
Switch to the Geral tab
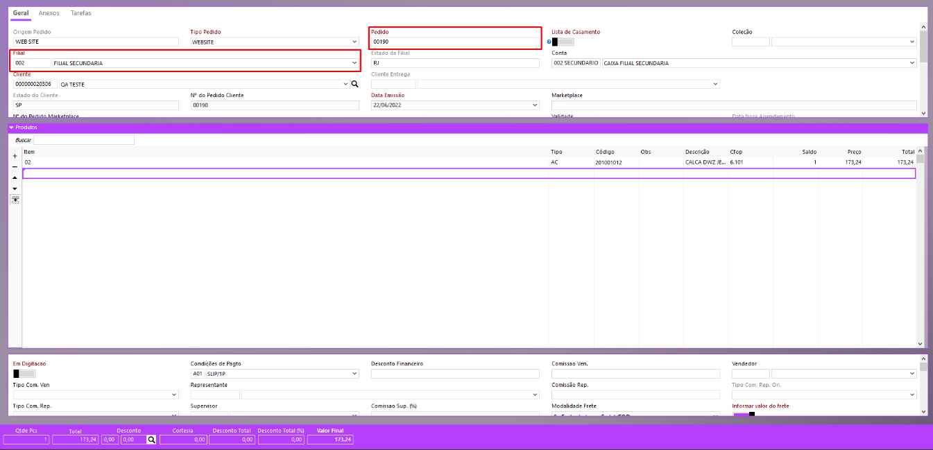tap(21, 13)
